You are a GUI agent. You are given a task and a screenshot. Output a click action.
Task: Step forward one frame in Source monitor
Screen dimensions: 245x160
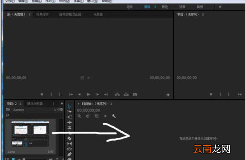point(97,94)
